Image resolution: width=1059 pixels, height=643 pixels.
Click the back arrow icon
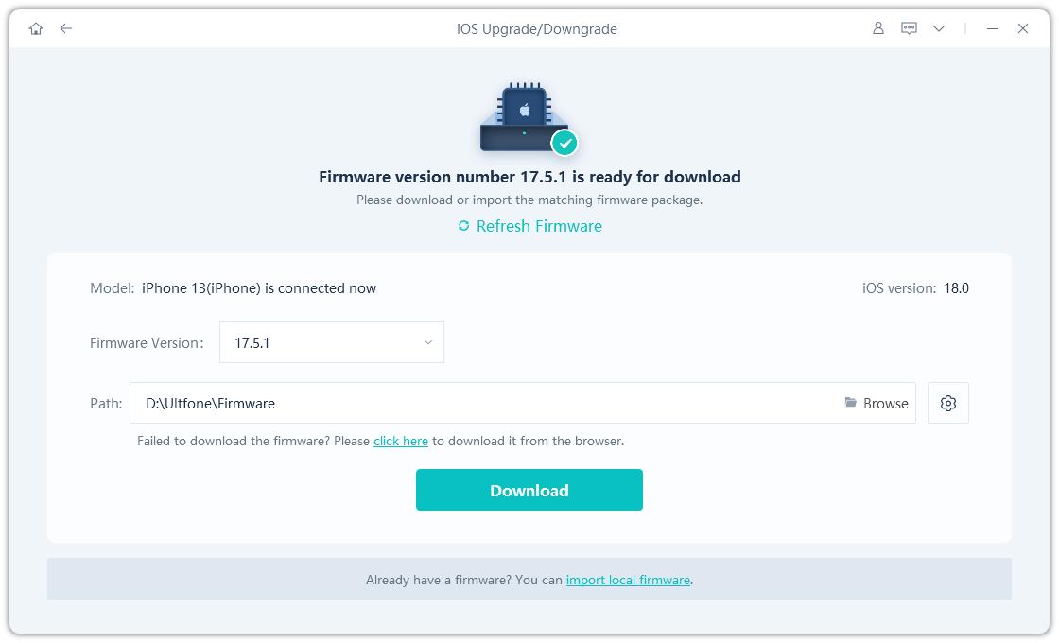tap(66, 28)
